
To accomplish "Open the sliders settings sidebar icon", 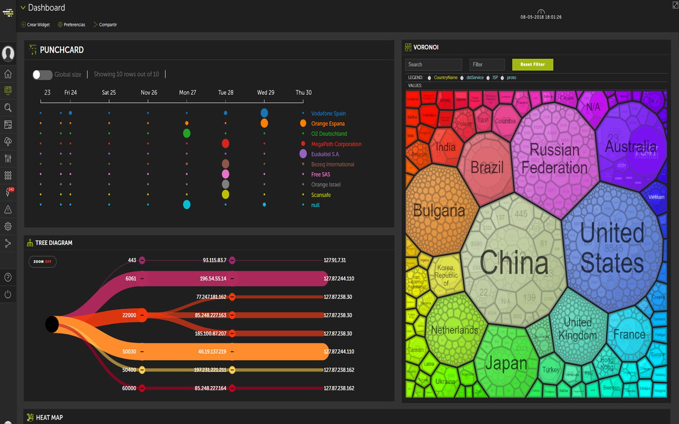I will (x=8, y=158).
